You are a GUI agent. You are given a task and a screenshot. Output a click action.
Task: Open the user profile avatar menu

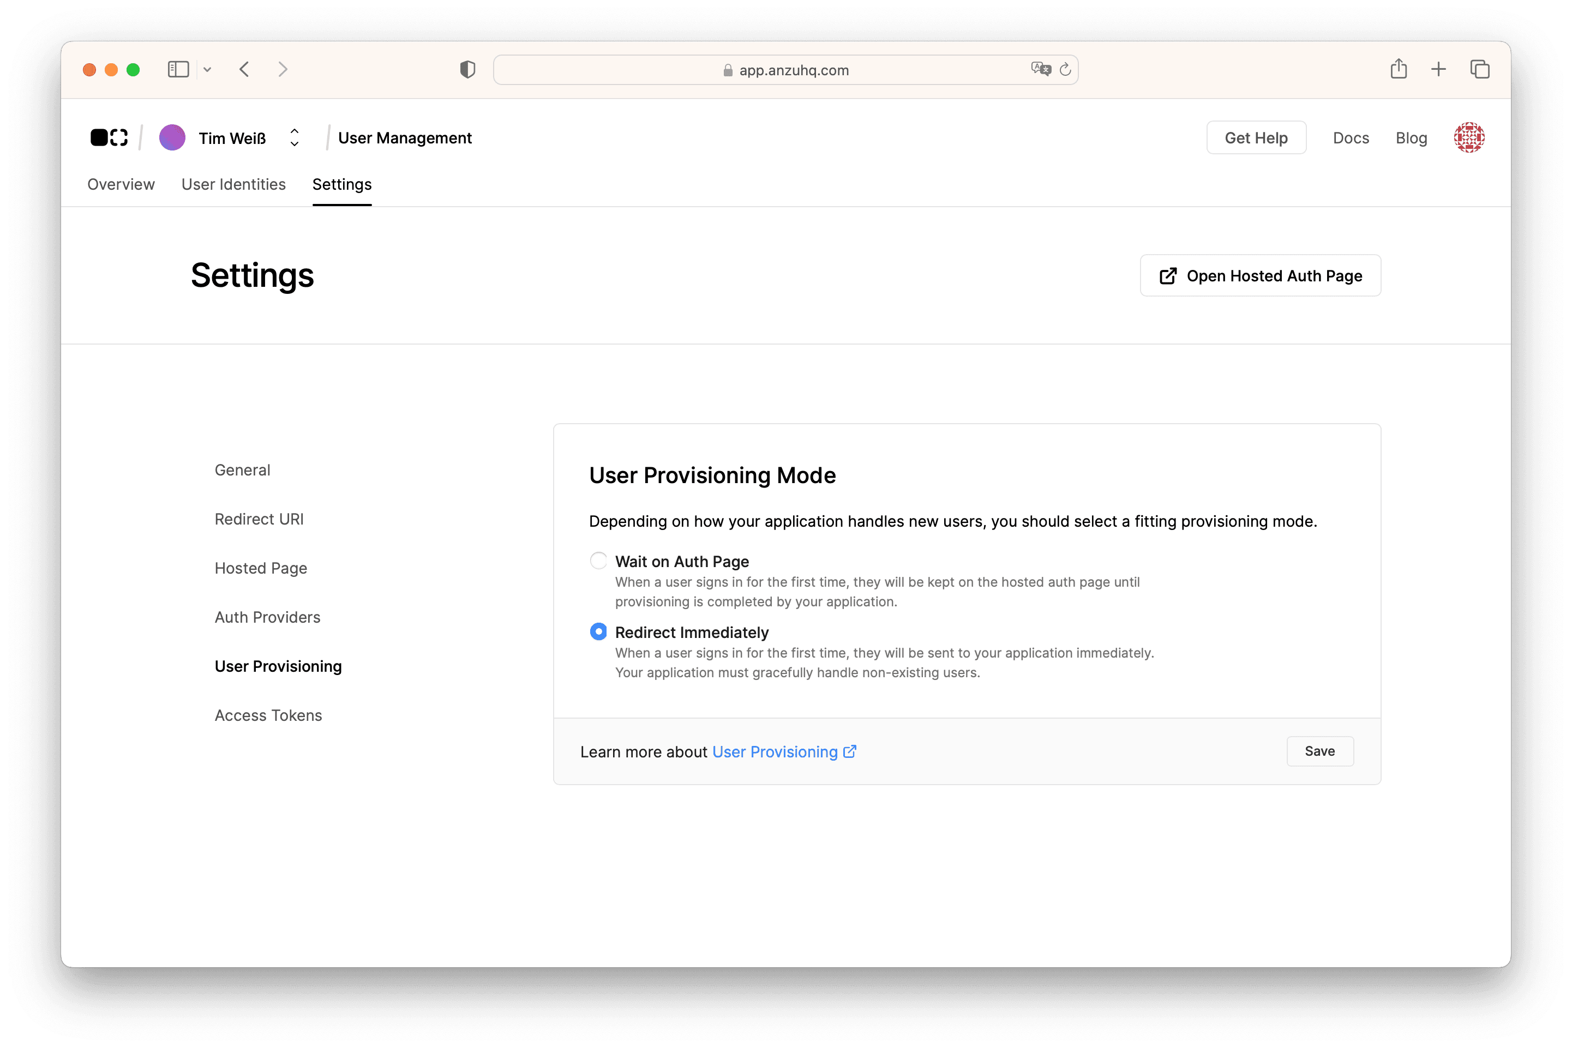[x=1469, y=138]
